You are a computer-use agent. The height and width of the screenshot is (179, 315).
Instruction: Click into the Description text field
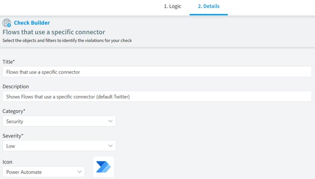[157, 97]
